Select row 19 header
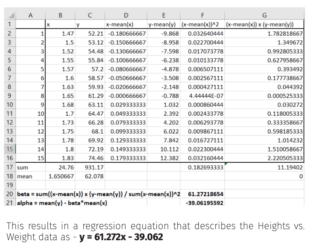Screen dimensions: 318x249 point(10,185)
